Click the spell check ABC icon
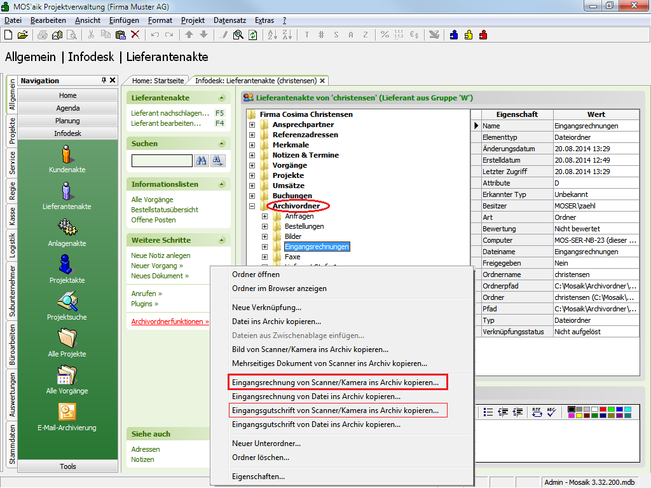 pyautogui.click(x=551, y=412)
